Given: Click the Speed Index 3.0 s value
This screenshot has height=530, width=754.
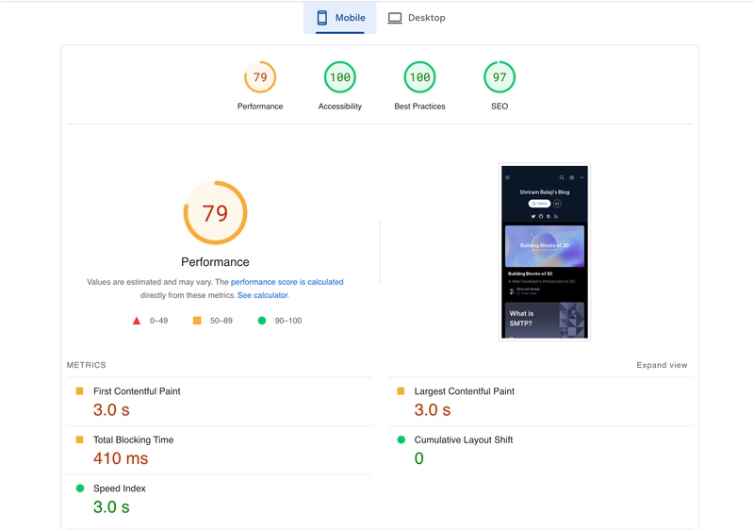Looking at the screenshot, I should (x=111, y=507).
